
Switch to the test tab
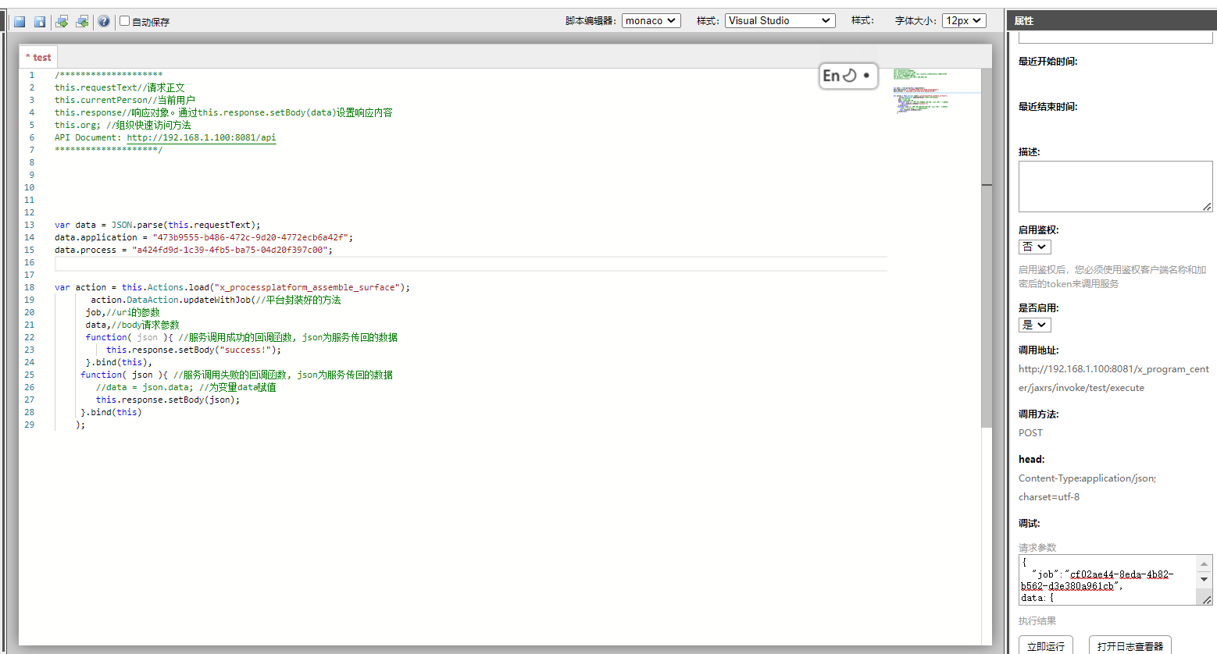pyautogui.click(x=38, y=57)
